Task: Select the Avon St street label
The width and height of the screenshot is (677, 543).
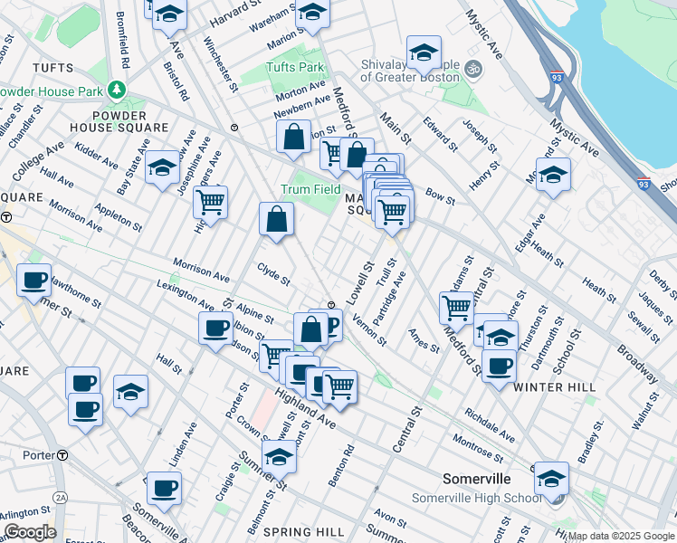Action: 390,518
